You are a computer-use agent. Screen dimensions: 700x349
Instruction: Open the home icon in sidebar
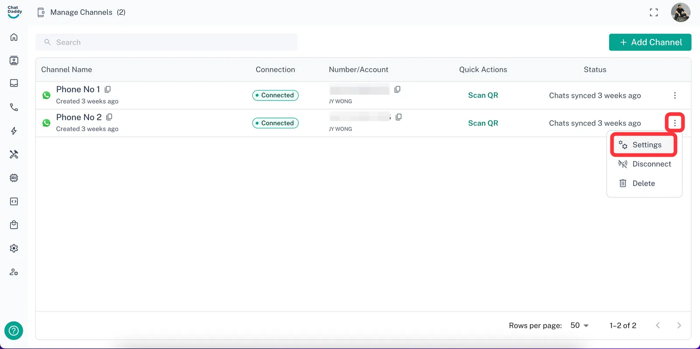(14, 37)
